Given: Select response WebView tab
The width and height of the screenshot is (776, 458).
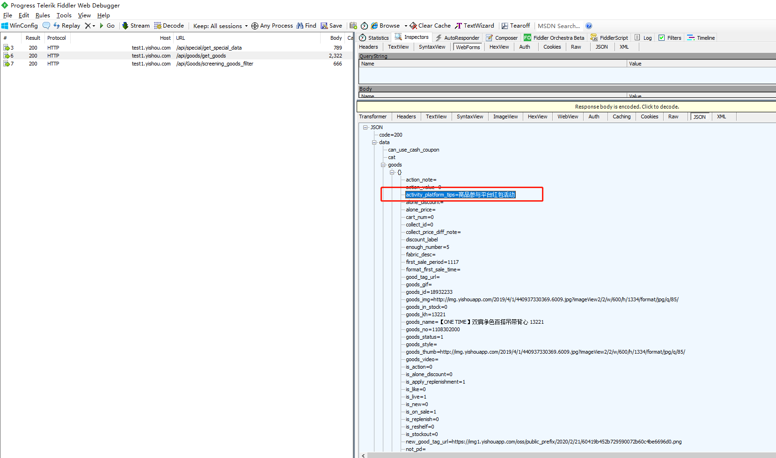Looking at the screenshot, I should coord(568,116).
